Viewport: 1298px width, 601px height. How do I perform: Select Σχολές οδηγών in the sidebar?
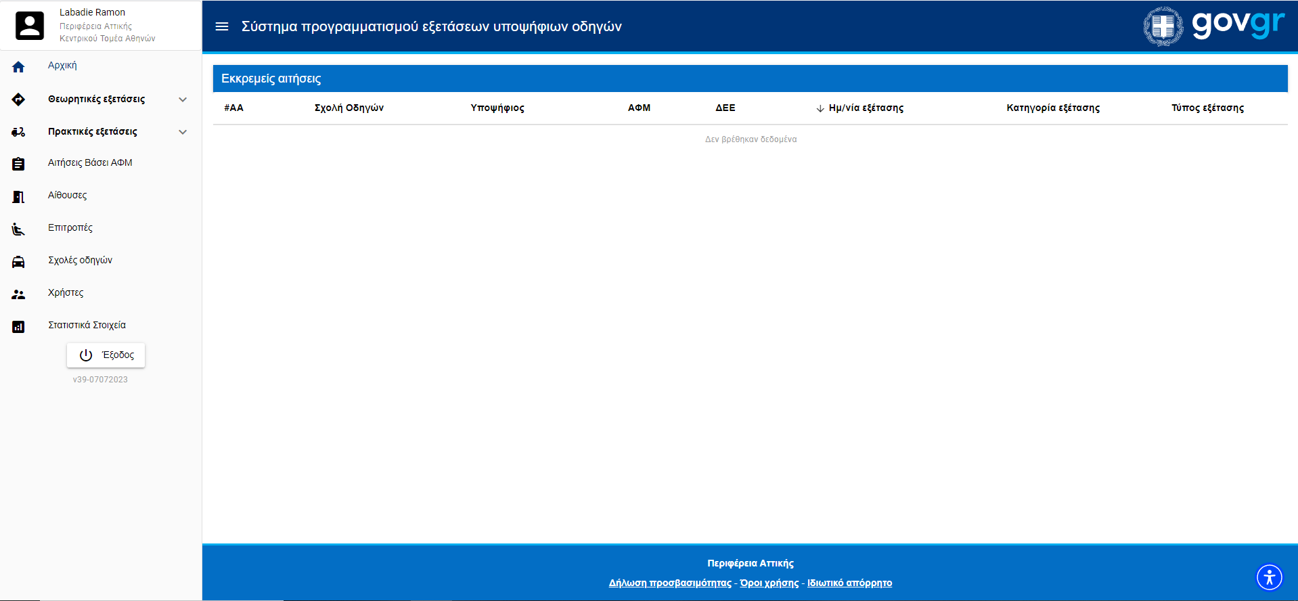[80, 261]
